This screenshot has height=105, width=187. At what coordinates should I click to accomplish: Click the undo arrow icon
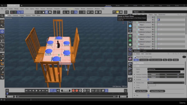pyautogui.click(x=2, y=6)
